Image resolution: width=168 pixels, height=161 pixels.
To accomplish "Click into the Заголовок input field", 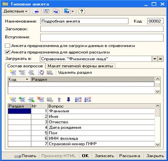I will point(102,29).
